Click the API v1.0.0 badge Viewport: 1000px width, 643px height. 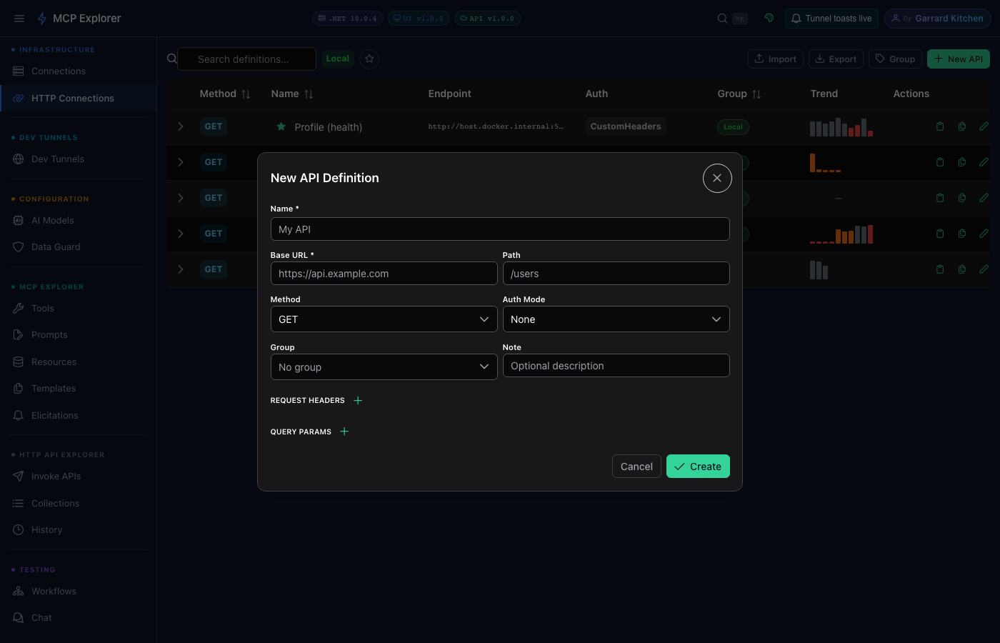click(x=487, y=19)
